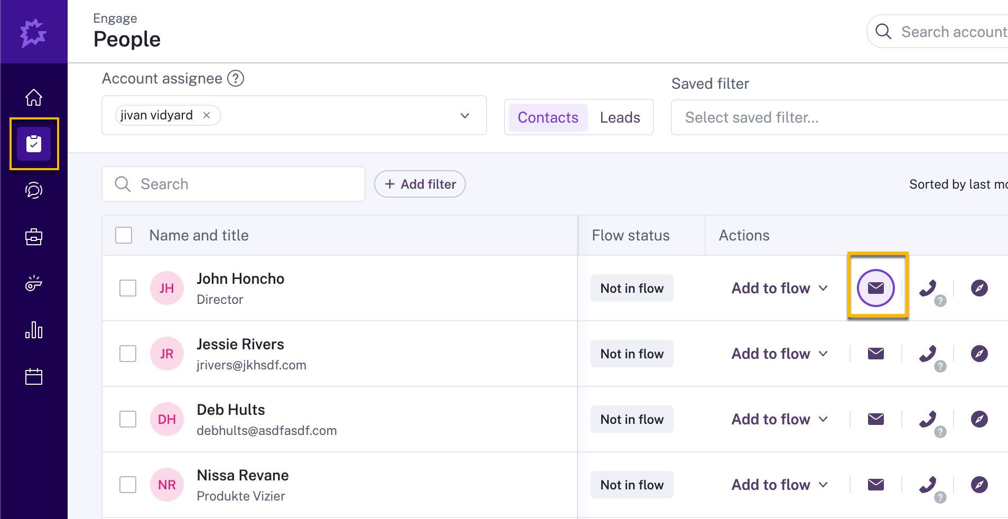Viewport: 1008px width, 519px height.
Task: Check the box for Jessie Rivers
Action: pos(128,354)
